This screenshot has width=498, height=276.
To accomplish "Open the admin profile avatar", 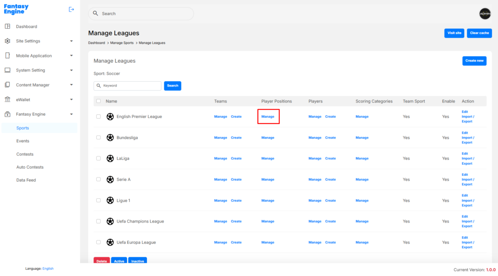I will tap(485, 14).
